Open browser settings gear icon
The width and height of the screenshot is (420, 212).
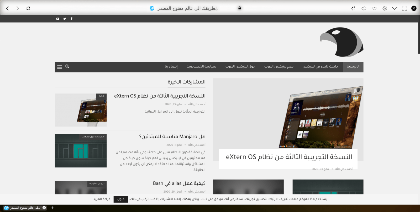point(385,8)
